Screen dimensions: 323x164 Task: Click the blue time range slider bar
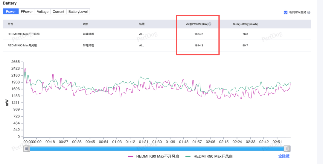[x=156, y=148]
